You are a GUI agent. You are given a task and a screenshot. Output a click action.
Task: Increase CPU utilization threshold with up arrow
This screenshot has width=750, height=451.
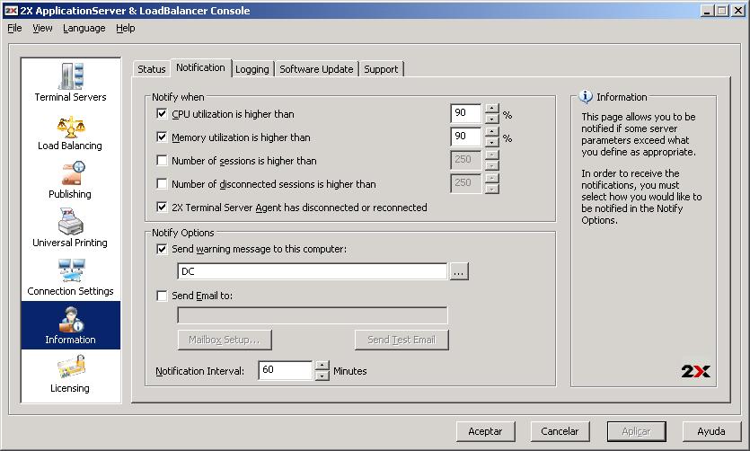coord(491,108)
